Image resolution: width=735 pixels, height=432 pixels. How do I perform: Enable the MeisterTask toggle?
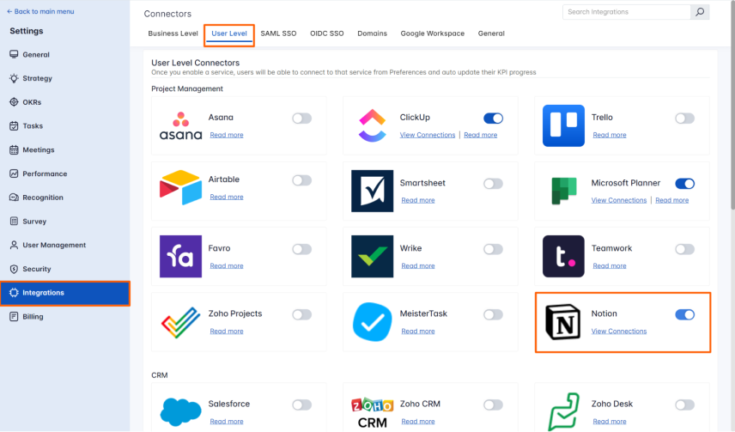click(x=493, y=314)
